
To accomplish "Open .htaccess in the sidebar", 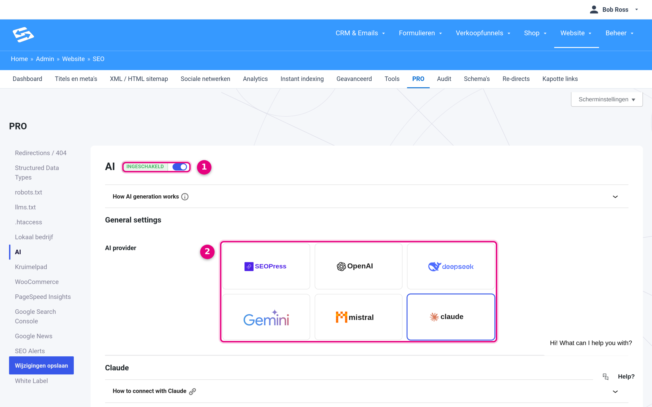I will (x=29, y=222).
